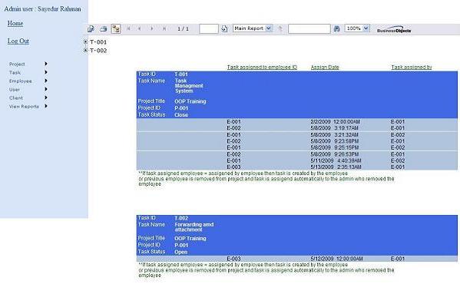Click the date '5/12/2009 12:00:00AM'
460x294 pixels.
[336, 259]
